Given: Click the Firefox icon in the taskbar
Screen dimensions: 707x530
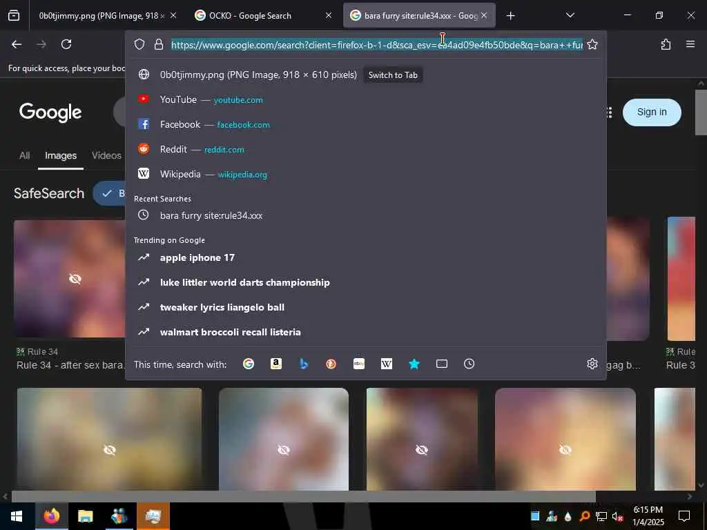Looking at the screenshot, I should coord(51,516).
